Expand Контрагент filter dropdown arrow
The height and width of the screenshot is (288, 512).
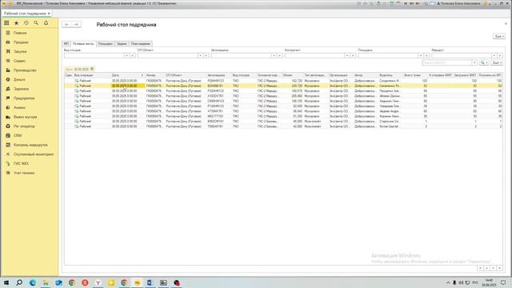click(347, 55)
